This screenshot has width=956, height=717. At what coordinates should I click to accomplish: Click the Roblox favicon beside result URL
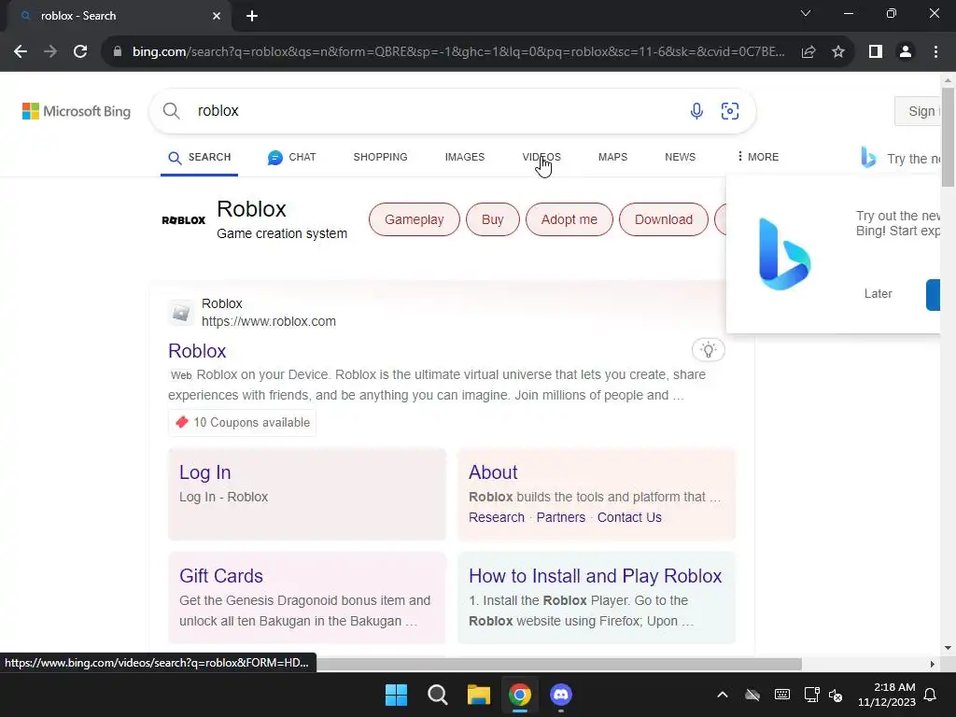click(x=180, y=313)
